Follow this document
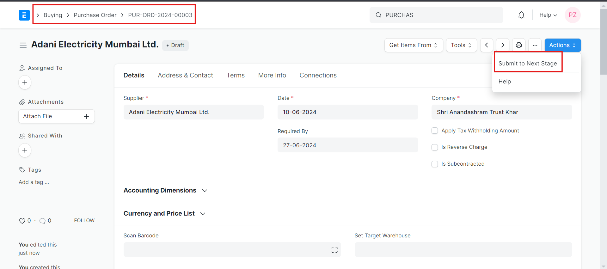607x269 pixels. point(84,221)
